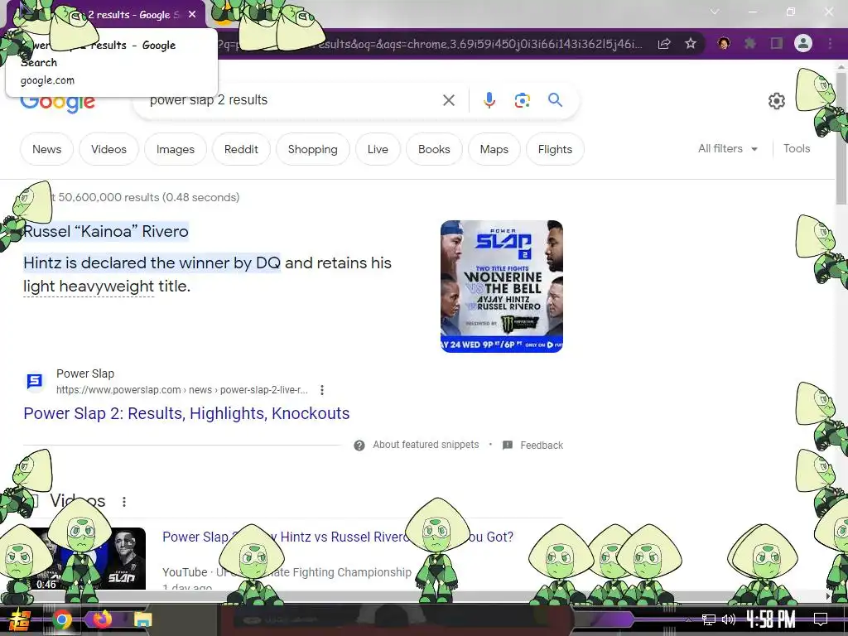
Task: Open the search Tools button
Action: tap(797, 149)
